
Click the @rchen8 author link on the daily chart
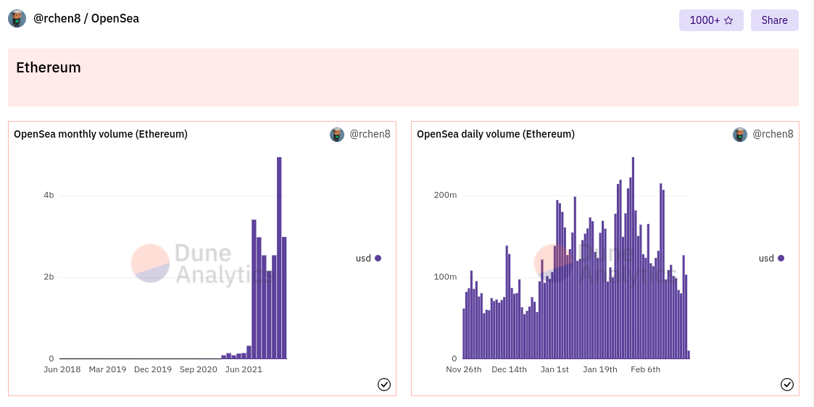(x=773, y=134)
